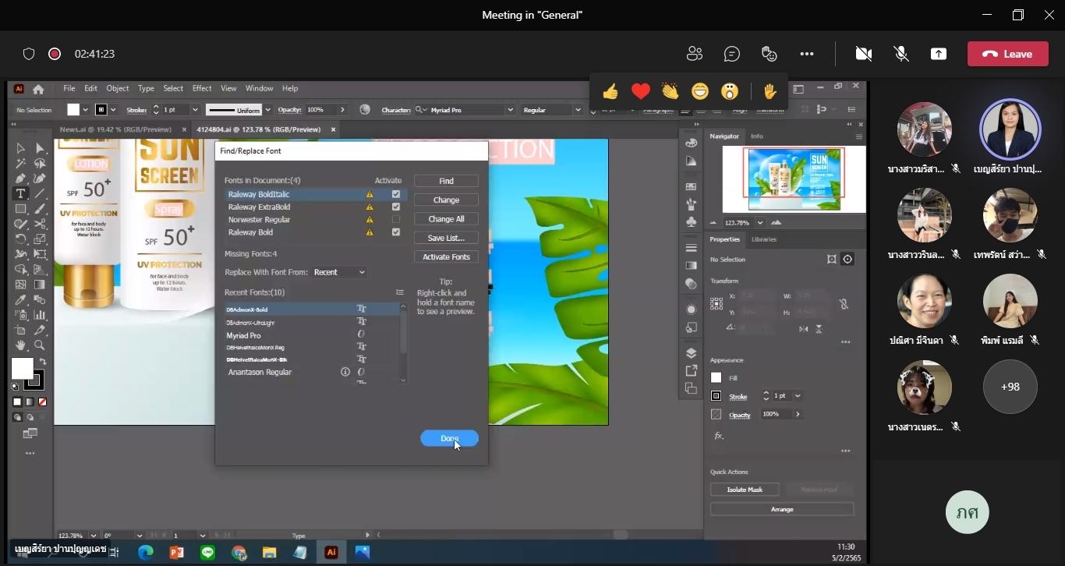Open Teams More actions menu
Screen dimensions: 1065x566
[x=807, y=54]
